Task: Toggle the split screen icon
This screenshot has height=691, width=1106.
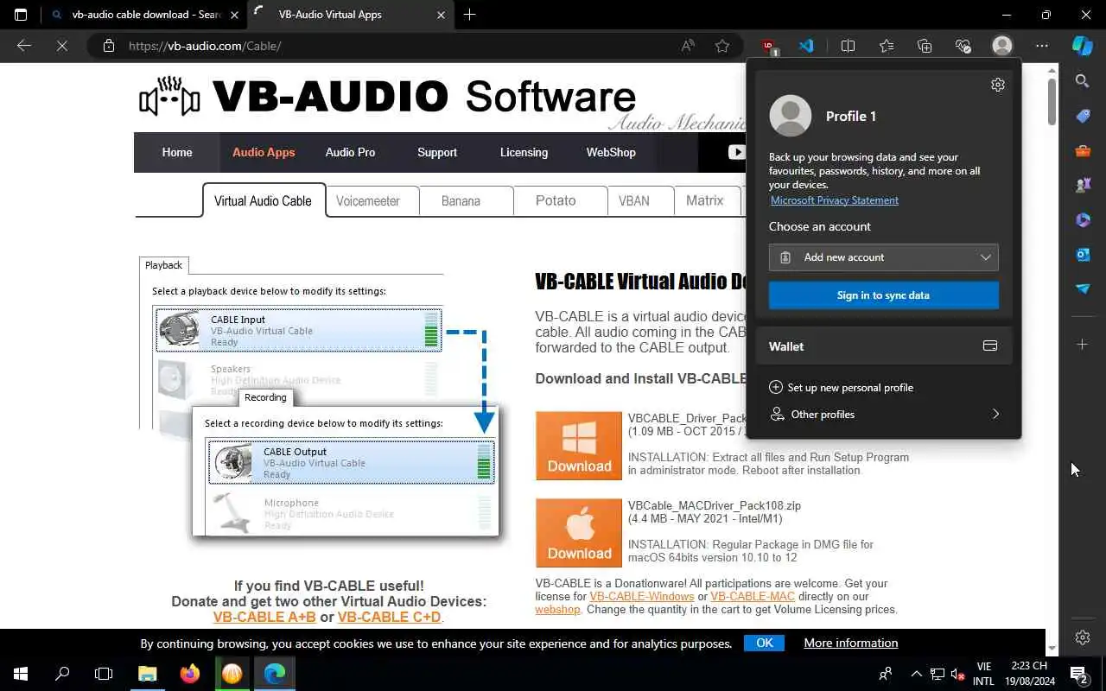Action: [x=848, y=46]
